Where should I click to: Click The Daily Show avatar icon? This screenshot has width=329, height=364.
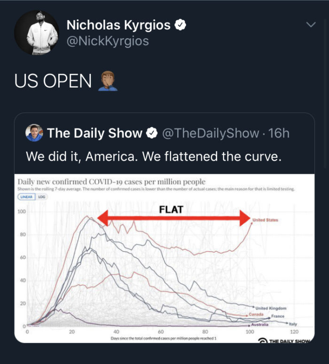tap(34, 133)
